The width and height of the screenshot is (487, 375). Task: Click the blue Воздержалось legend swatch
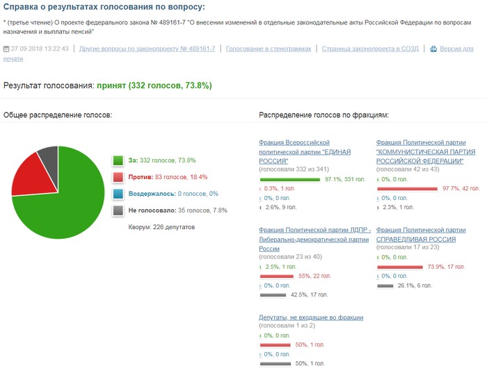tap(118, 194)
